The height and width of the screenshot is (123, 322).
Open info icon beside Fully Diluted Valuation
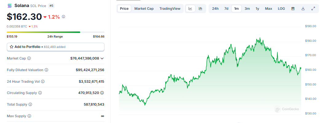coord(46,70)
